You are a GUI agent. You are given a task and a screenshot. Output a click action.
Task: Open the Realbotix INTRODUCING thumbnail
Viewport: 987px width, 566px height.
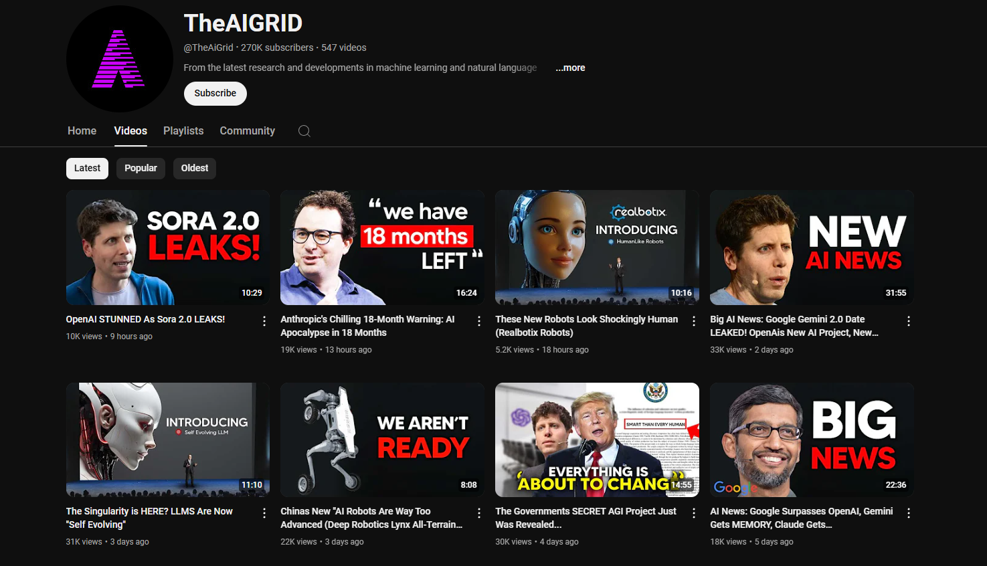[598, 248]
